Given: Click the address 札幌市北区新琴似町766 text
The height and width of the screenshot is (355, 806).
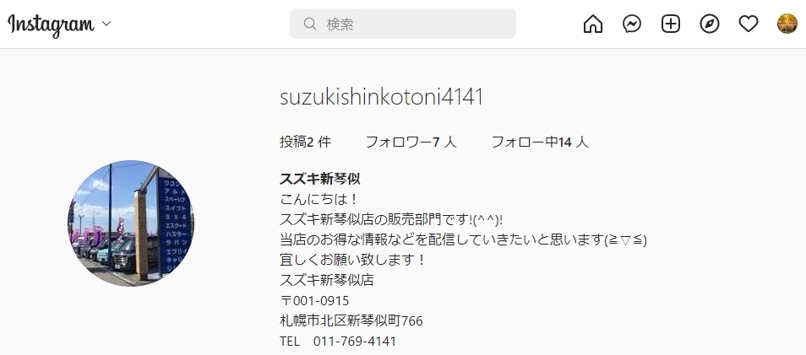Looking at the screenshot, I should [351, 321].
